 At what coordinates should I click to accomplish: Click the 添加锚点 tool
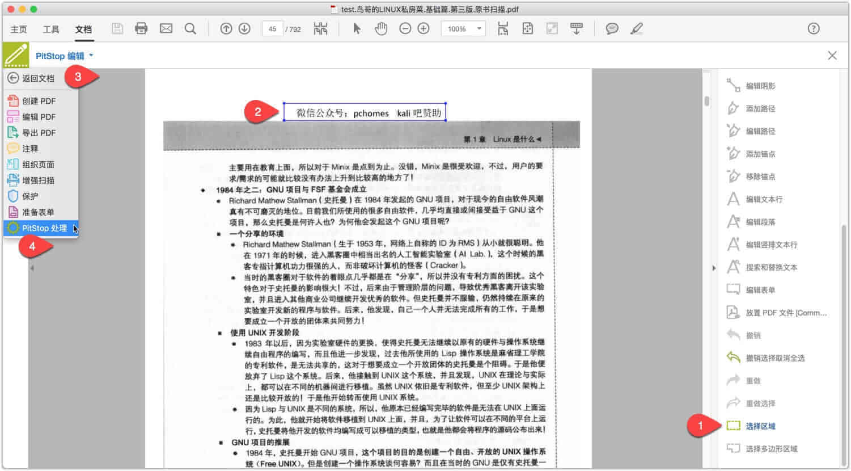pos(751,154)
